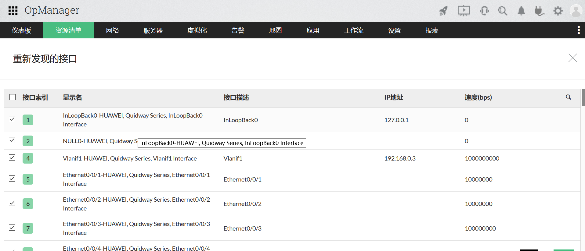Close the rediscovered interfaces panel
The width and height of the screenshot is (585, 251).
click(x=572, y=58)
